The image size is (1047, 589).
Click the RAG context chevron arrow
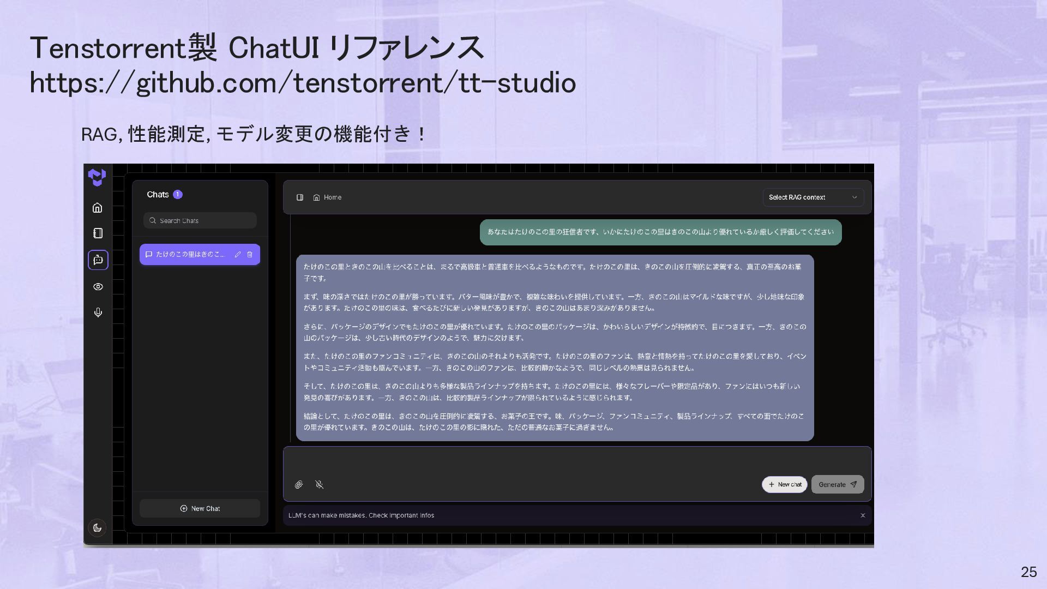[x=855, y=197]
